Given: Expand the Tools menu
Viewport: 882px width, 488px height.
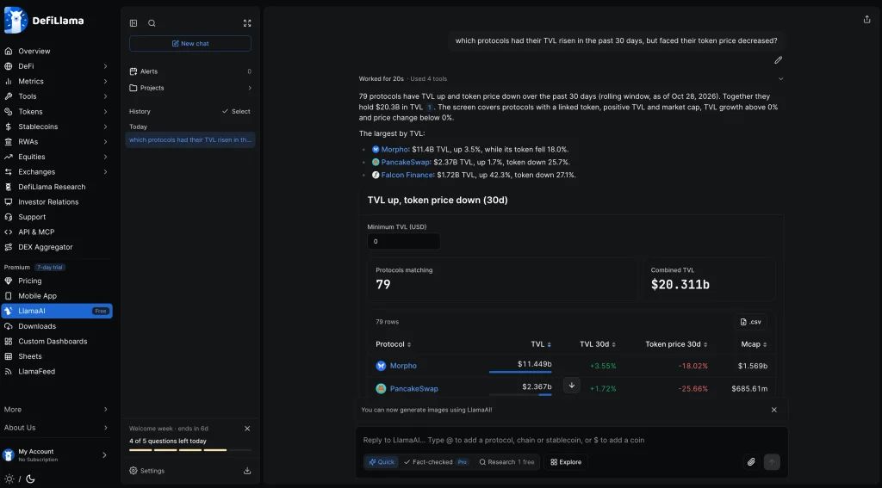Looking at the screenshot, I should tap(56, 96).
